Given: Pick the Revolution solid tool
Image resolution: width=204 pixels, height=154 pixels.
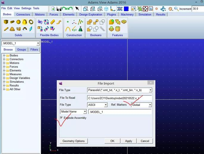Looking at the screenshot, I should click(x=25, y=29).
